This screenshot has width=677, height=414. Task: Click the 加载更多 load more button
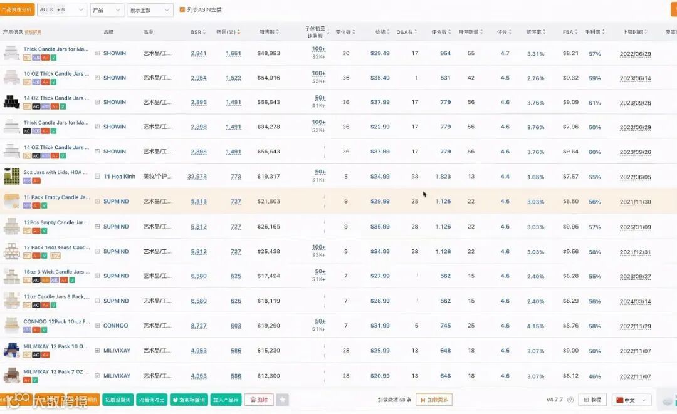(434, 400)
